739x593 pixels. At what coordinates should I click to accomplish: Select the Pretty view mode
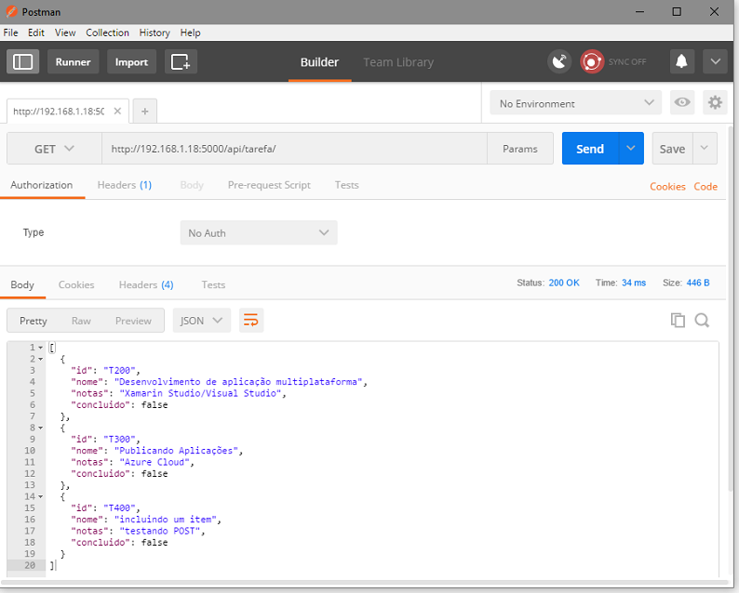tap(33, 321)
